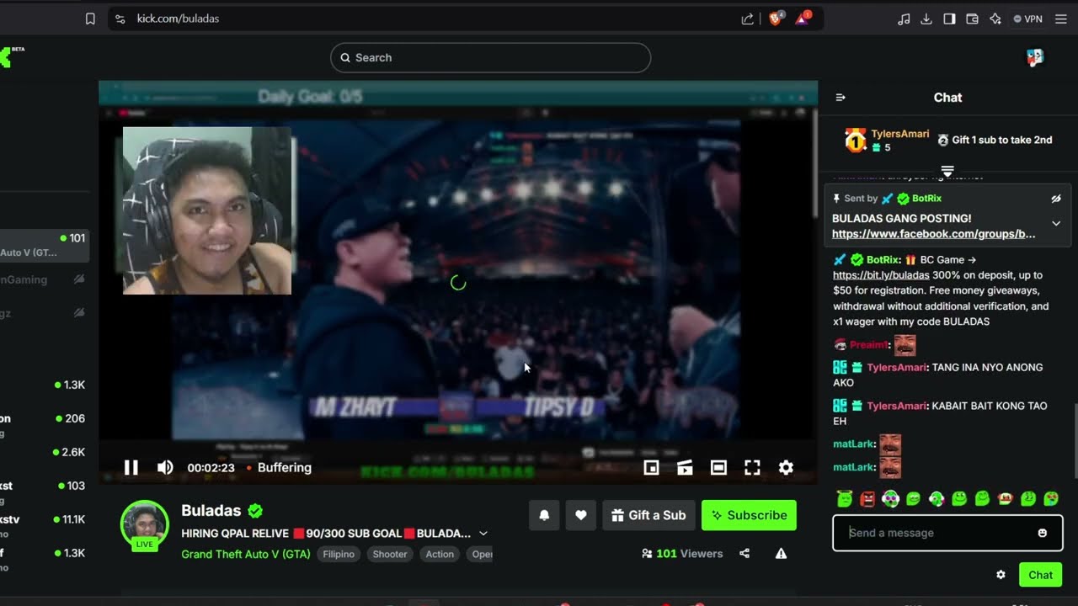Enter fullscreen using the player icon
Screen dimensions: 1078x606
tap(752, 467)
